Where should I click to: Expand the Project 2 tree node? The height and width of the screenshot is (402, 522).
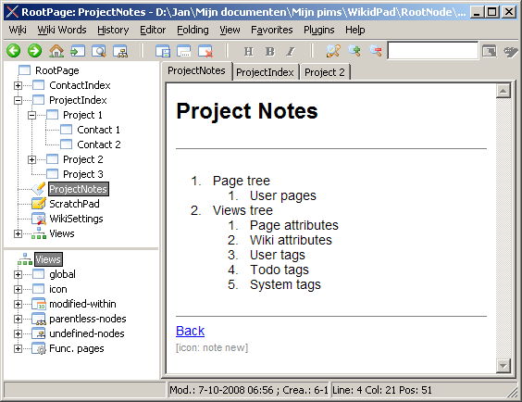pyautogui.click(x=32, y=160)
